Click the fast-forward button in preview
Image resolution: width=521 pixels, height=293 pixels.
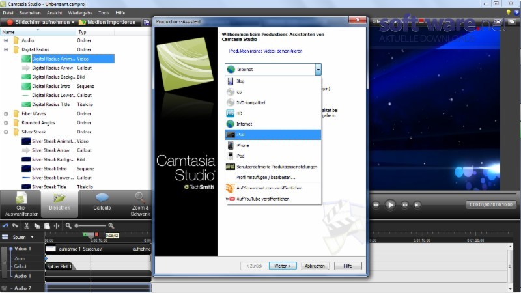click(x=404, y=205)
